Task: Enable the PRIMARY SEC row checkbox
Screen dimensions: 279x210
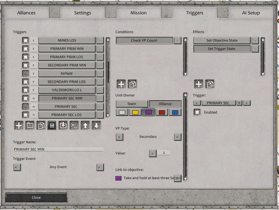Action: click(25, 106)
